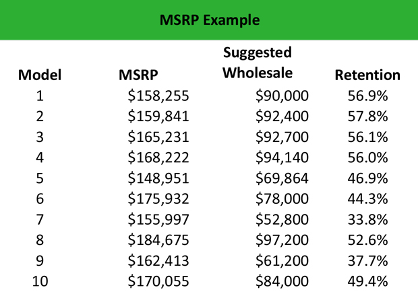Viewport: 418px width, 292px height.
Task: Select the 33.8% retention cell
Action: click(x=367, y=219)
